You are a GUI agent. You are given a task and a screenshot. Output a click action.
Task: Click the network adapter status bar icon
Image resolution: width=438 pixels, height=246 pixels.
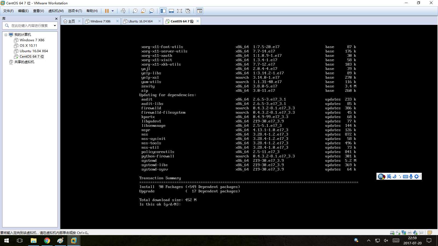pos(404,233)
